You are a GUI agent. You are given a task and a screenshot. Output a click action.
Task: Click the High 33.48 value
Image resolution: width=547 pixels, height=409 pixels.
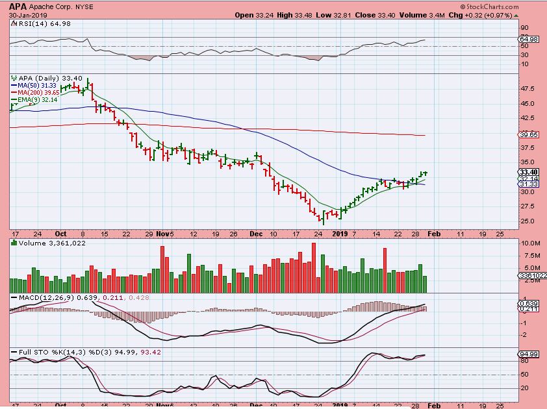tap(295, 16)
